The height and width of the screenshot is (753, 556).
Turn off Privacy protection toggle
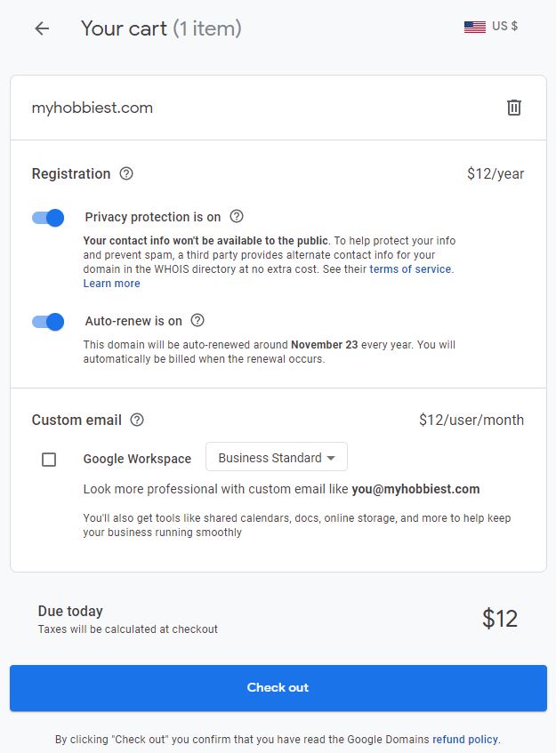pyautogui.click(x=48, y=218)
